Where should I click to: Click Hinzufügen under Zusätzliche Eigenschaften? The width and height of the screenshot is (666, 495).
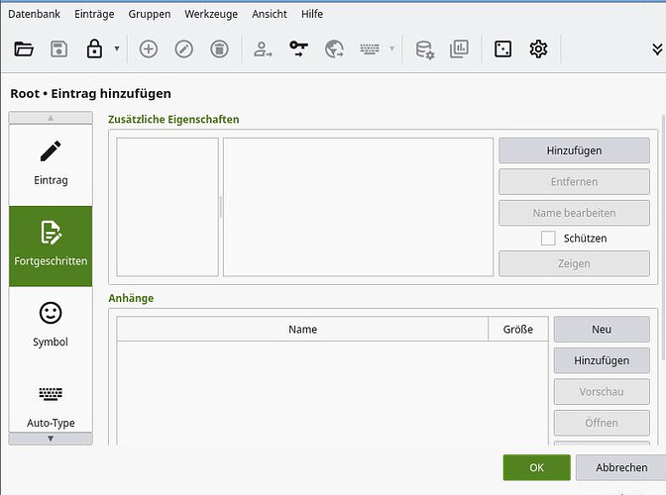[574, 150]
